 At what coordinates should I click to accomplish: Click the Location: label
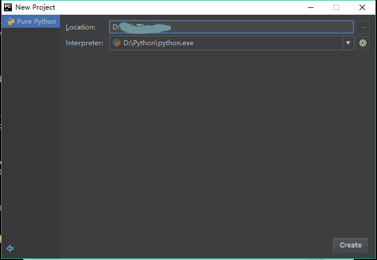coord(80,27)
